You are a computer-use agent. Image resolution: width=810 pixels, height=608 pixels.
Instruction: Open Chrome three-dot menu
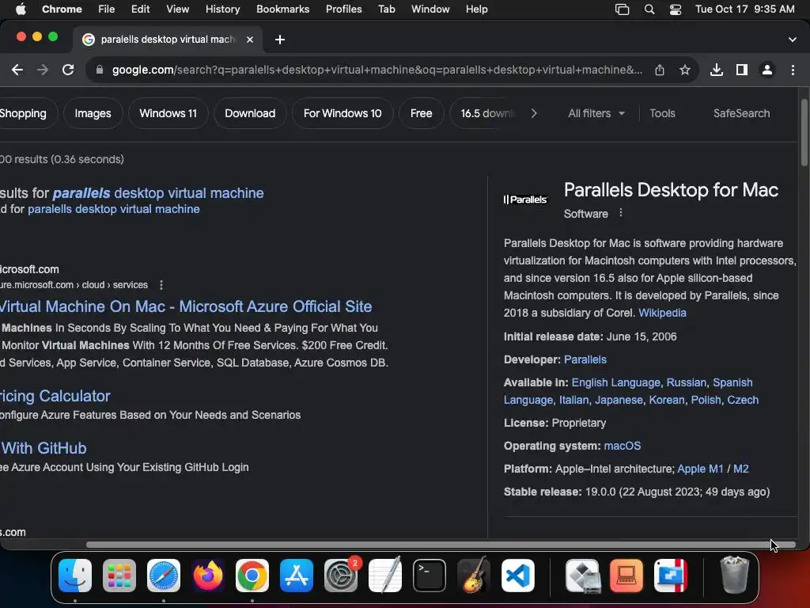click(x=793, y=70)
